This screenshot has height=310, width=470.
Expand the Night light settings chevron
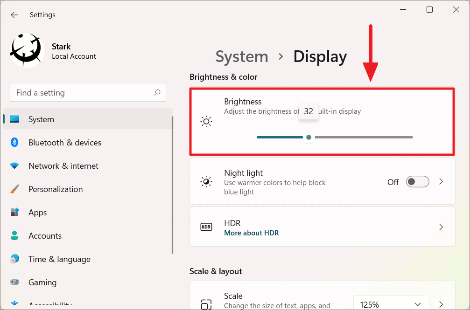pos(441,181)
